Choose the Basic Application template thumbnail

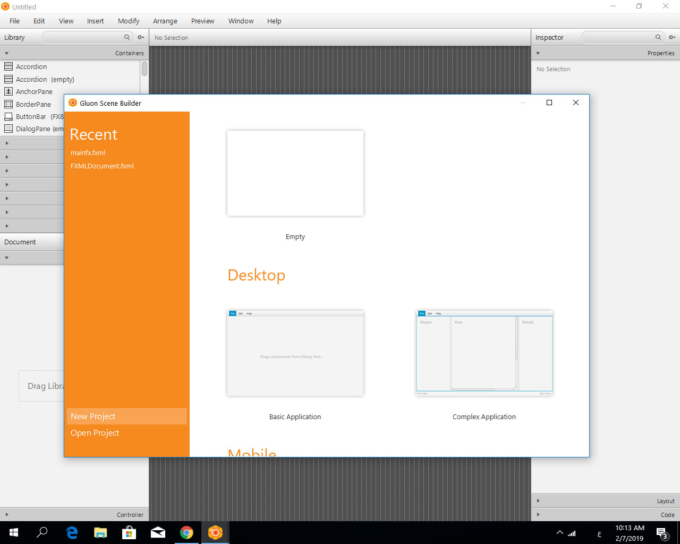pos(295,353)
